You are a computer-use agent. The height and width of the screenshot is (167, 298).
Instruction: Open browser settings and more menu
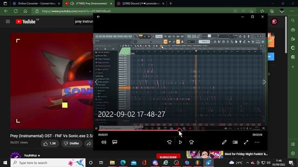[x=292, y=11]
